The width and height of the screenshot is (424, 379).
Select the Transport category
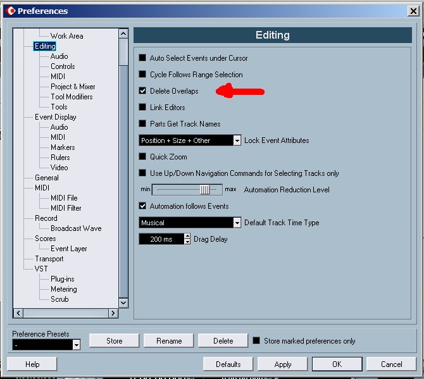click(x=49, y=259)
